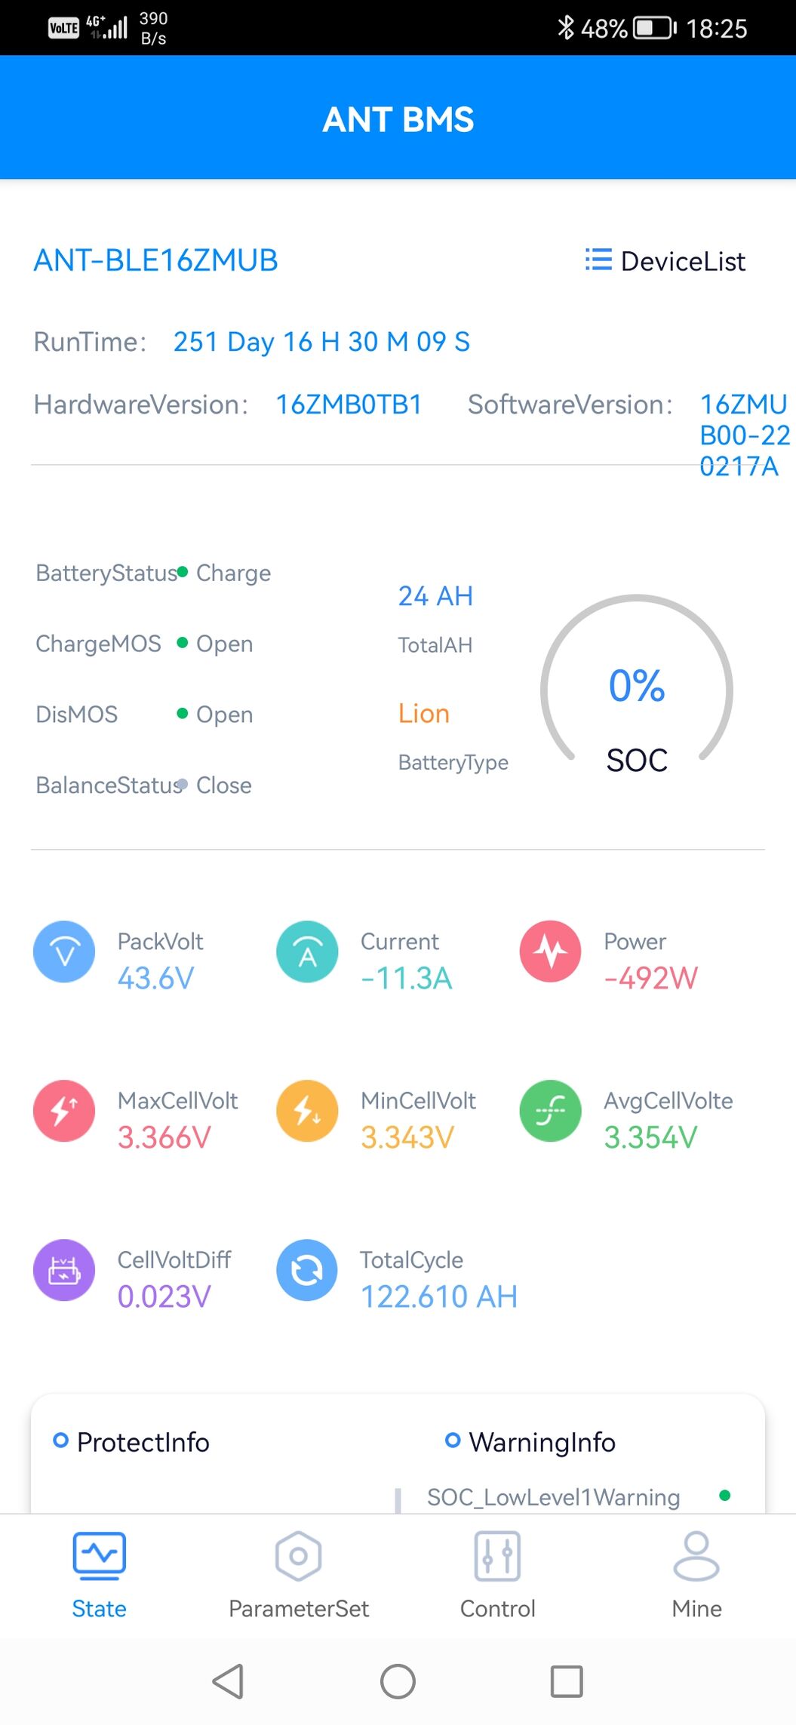Tap the MaxCellVolt pink lightning icon
Viewport: 796px width, 1725px height.
64,1111
